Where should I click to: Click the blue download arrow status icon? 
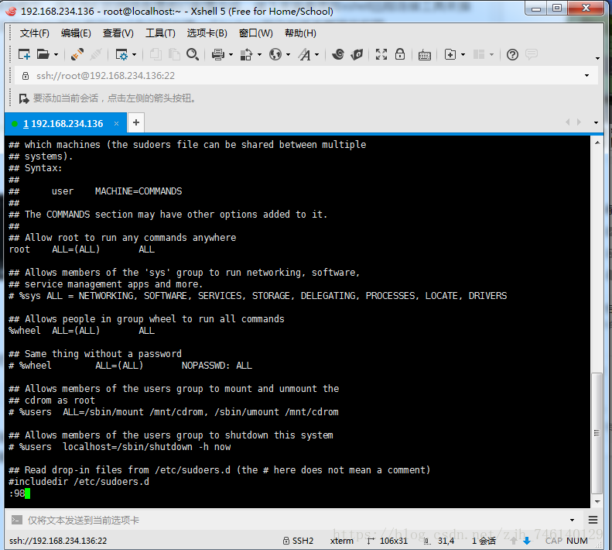coord(527,541)
